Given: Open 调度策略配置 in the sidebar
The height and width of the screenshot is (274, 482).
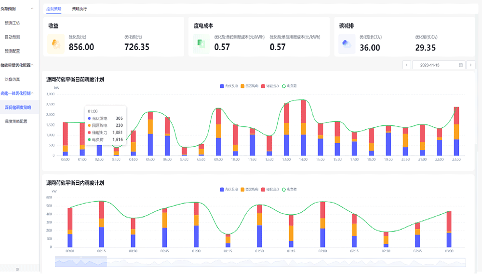Looking at the screenshot, I should tap(16, 122).
